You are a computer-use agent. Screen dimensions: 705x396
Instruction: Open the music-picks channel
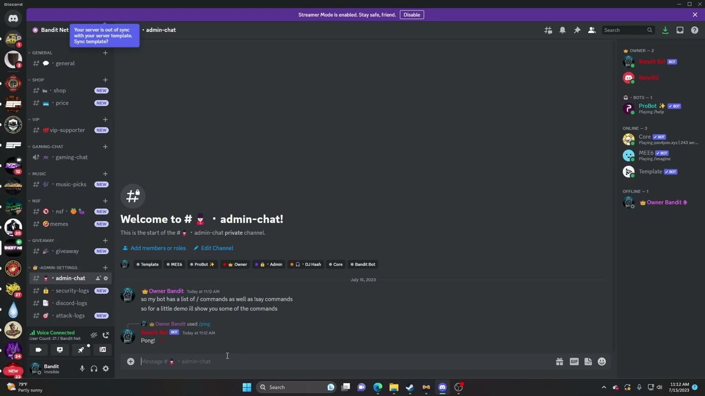tap(70, 184)
